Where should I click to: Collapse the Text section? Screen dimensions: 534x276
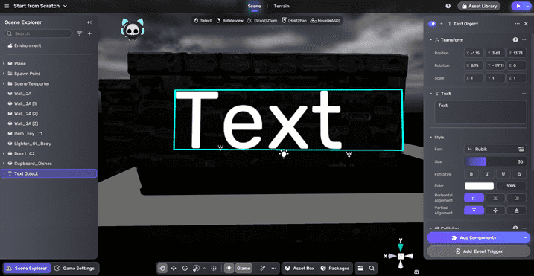(430, 94)
